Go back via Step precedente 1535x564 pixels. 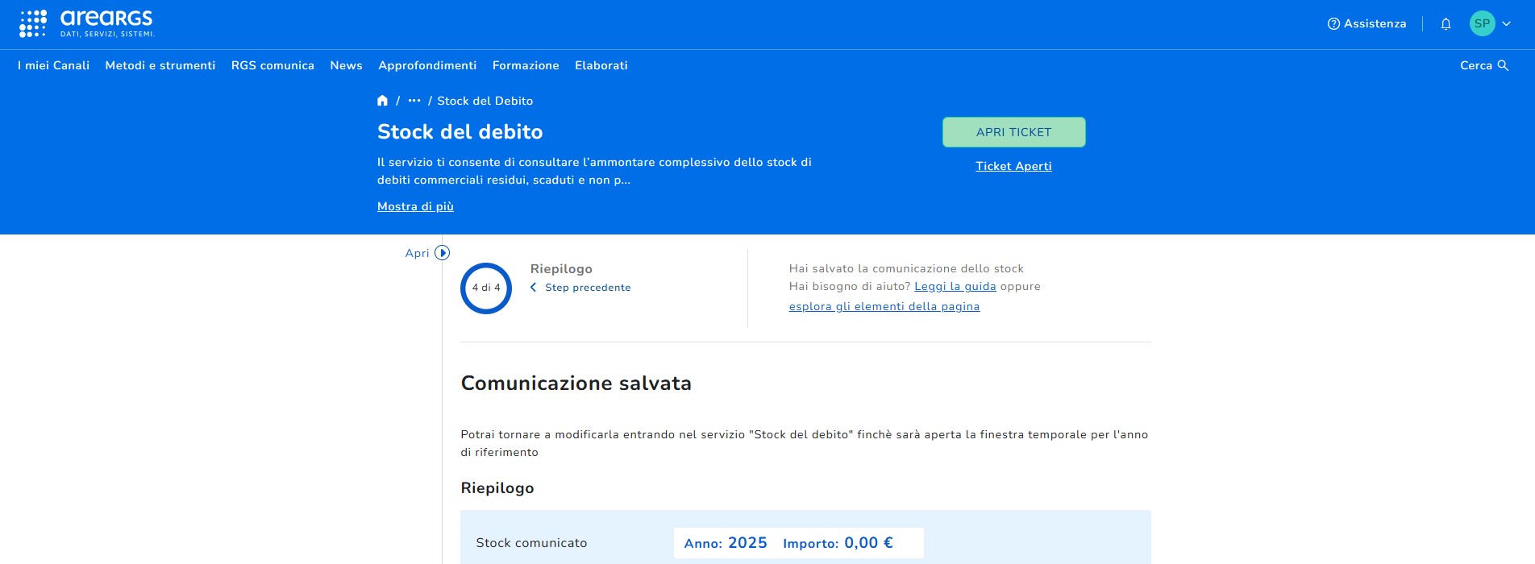click(587, 288)
